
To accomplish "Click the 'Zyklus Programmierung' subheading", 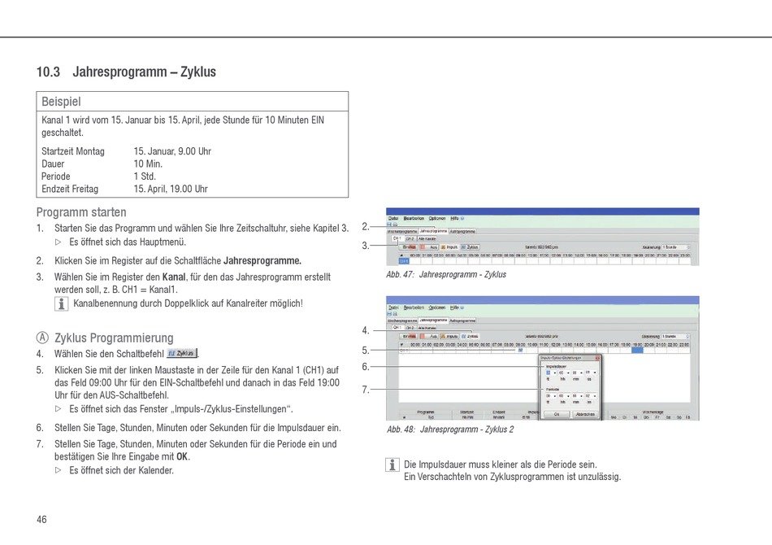I will (x=114, y=338).
